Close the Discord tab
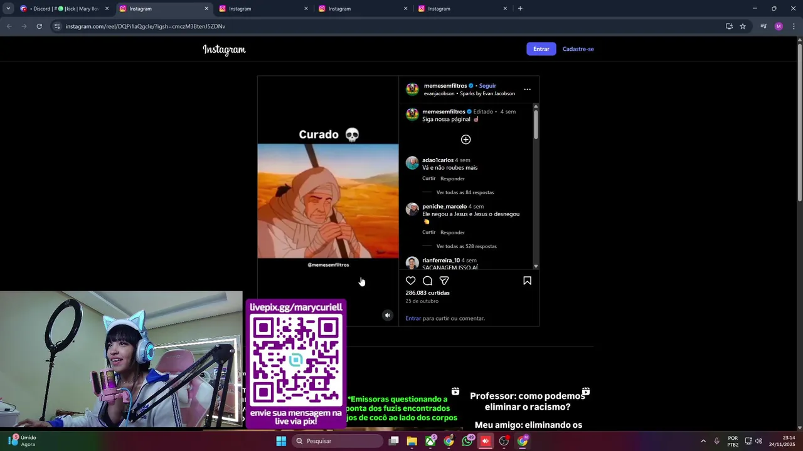803x451 pixels. pyautogui.click(x=107, y=9)
